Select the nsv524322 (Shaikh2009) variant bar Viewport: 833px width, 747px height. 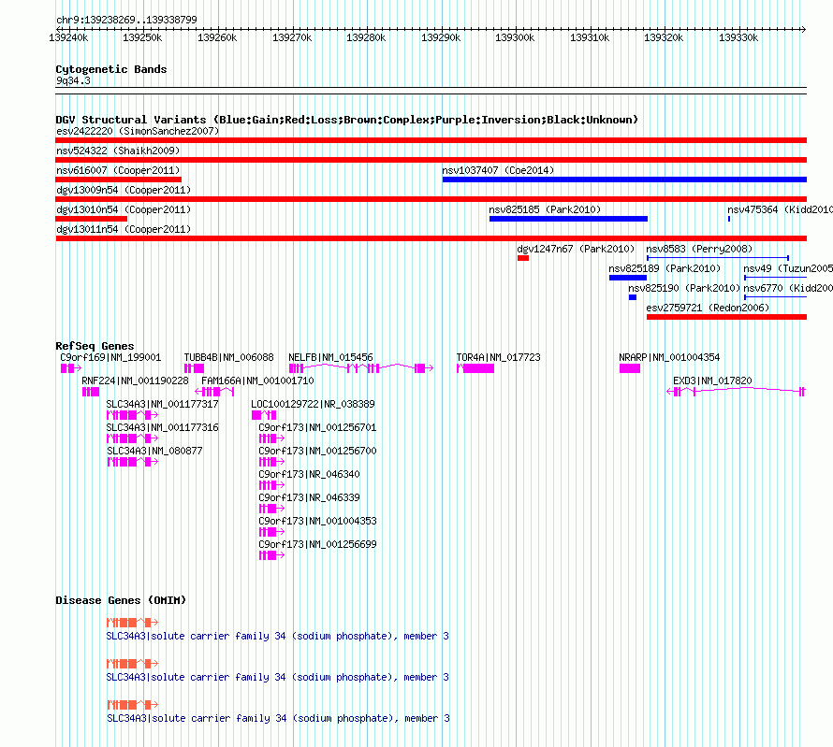click(431, 160)
